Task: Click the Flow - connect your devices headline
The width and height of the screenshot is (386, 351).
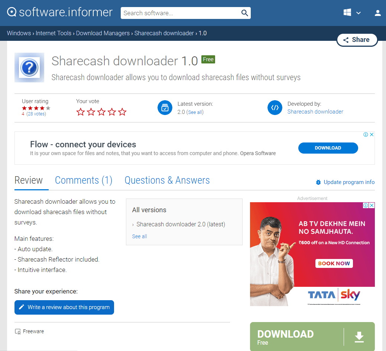Action: point(83,144)
